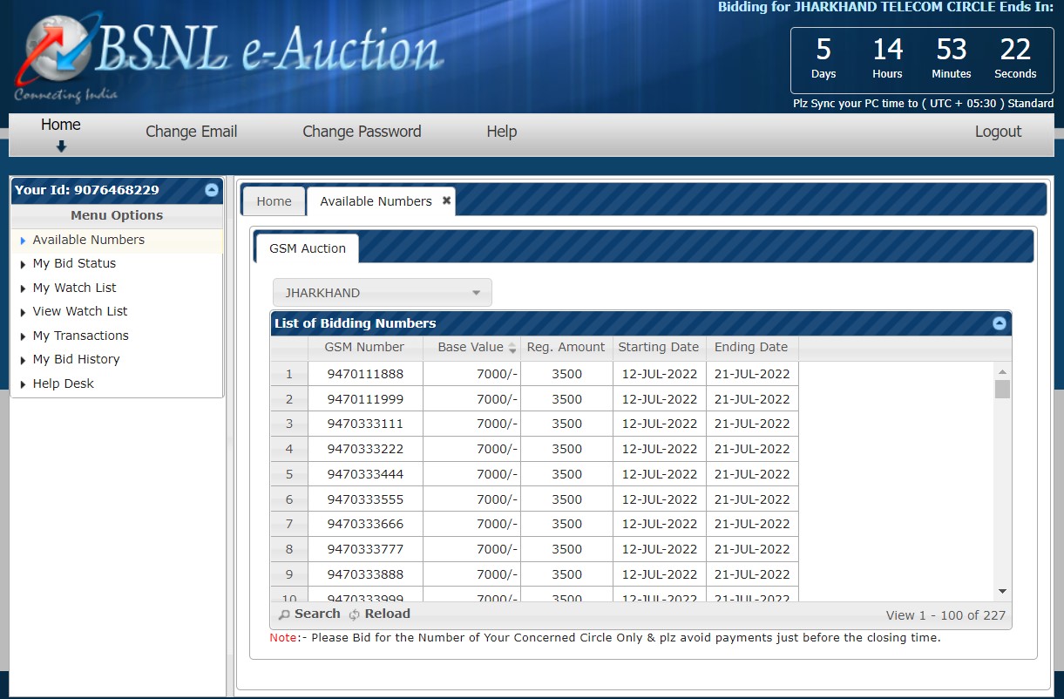Select GSM number 9470333444
This screenshot has height=699, width=1064.
pyautogui.click(x=365, y=474)
